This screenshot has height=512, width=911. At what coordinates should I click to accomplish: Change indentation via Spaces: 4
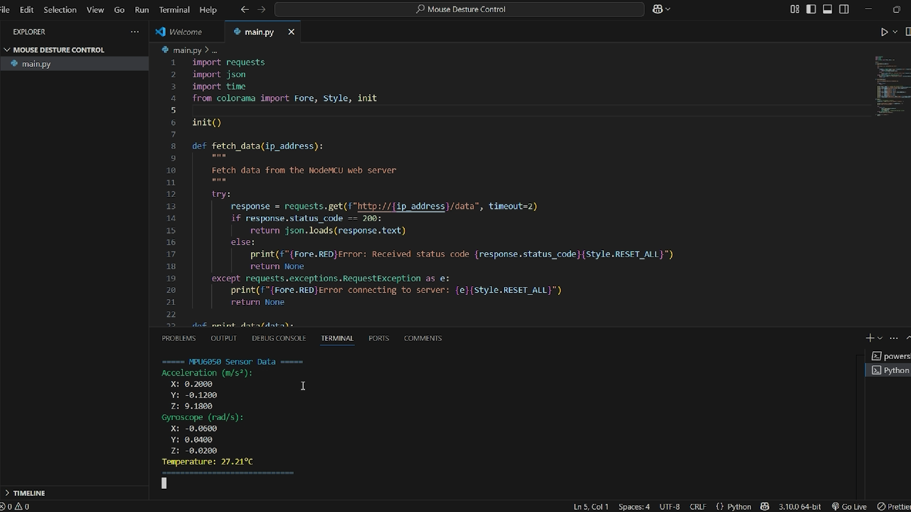click(634, 507)
